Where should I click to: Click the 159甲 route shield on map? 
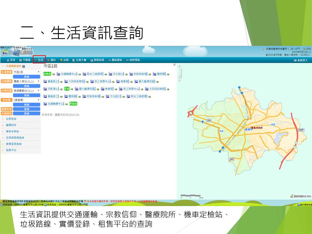pyautogui.click(x=300, y=130)
